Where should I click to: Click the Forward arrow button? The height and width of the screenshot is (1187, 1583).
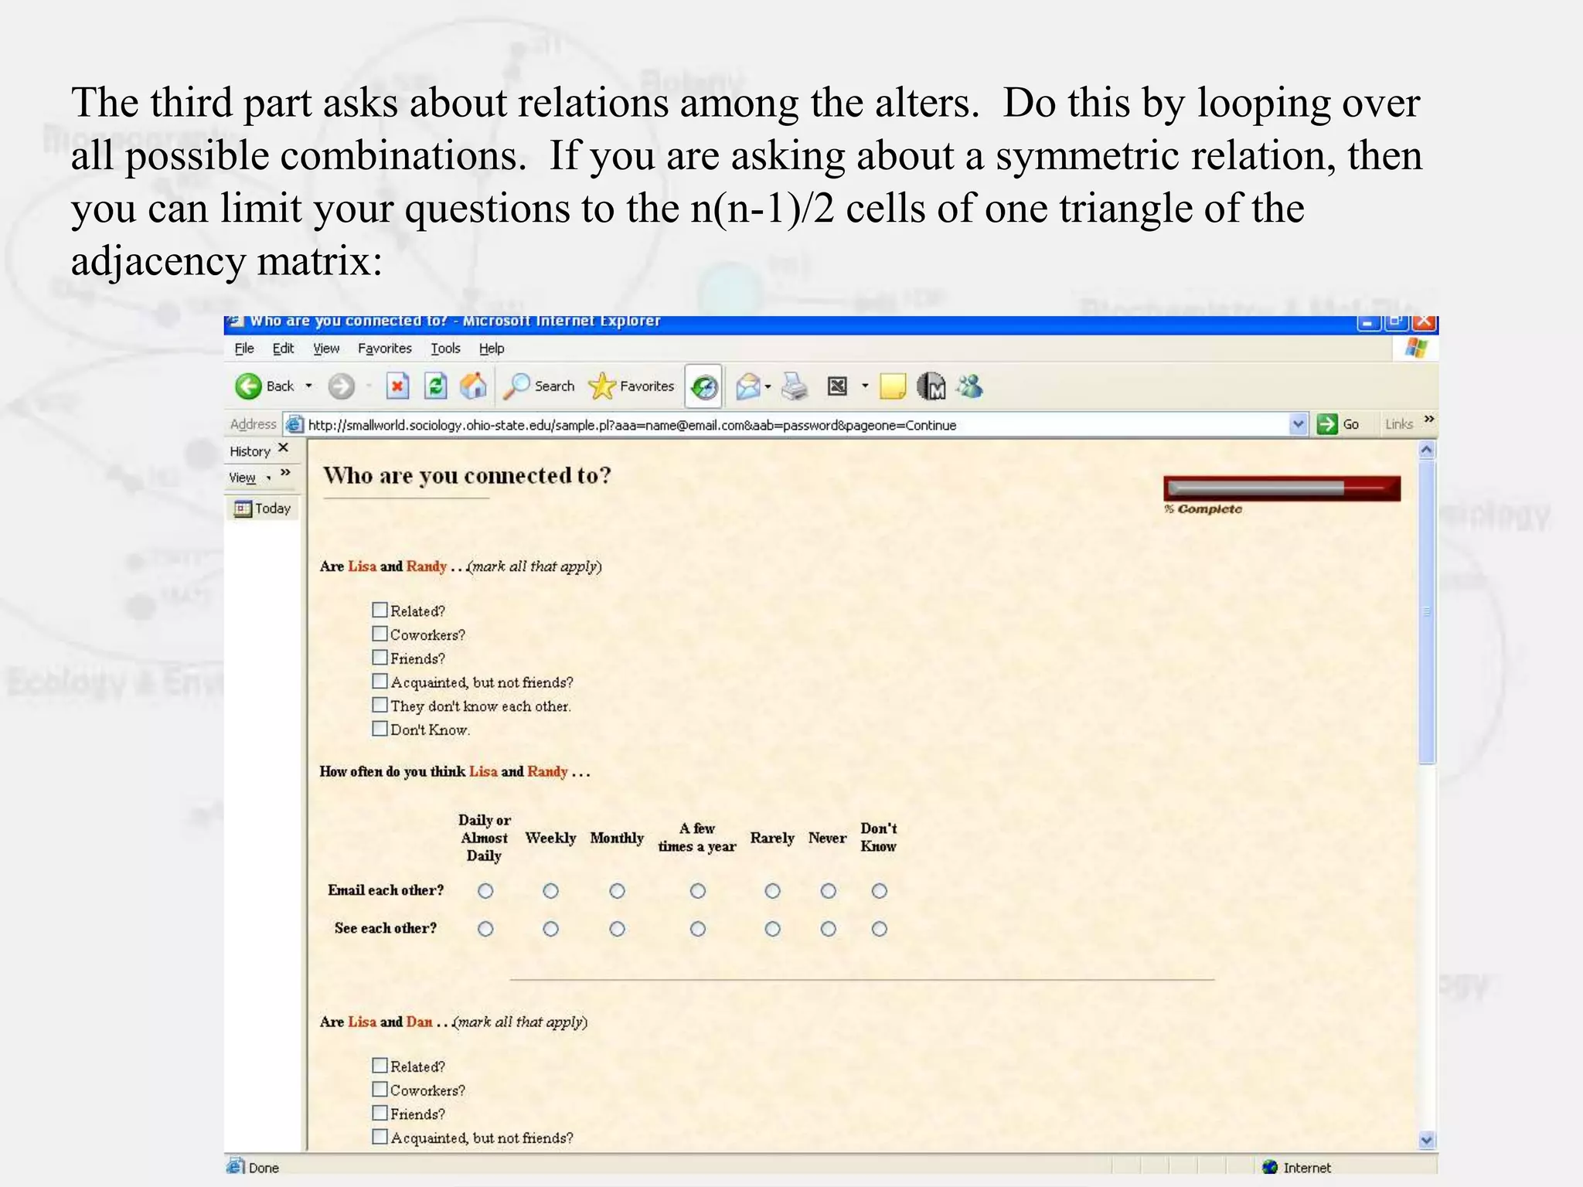coord(341,386)
